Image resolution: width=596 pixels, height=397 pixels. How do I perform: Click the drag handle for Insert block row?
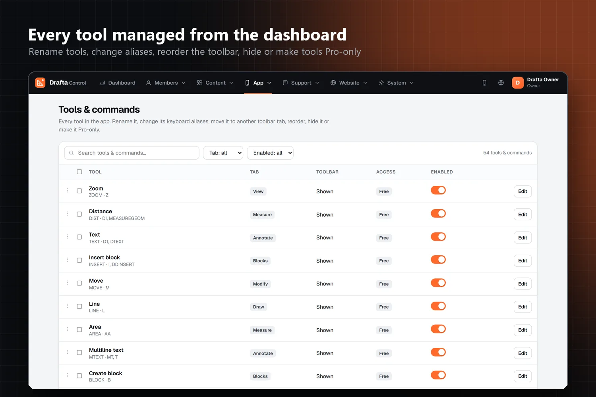click(67, 260)
